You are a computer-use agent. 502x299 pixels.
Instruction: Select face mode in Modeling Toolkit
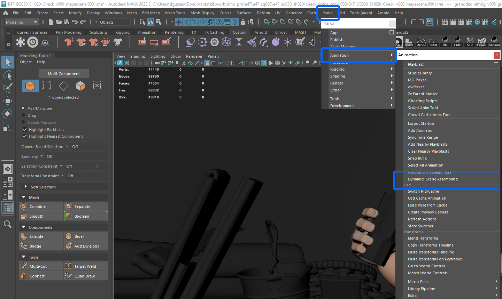80,86
